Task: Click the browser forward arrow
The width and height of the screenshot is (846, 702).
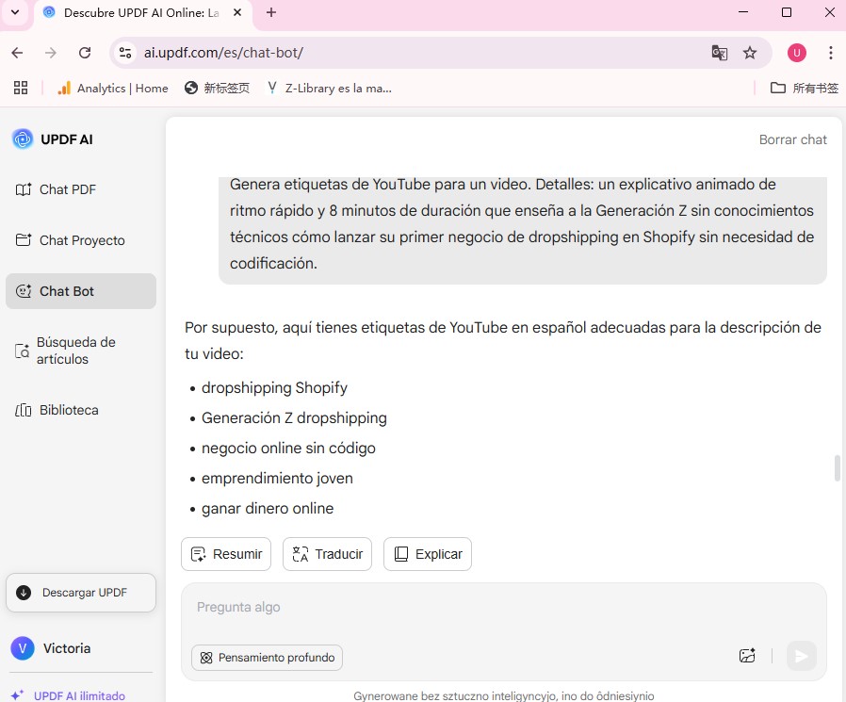Action: (51, 53)
